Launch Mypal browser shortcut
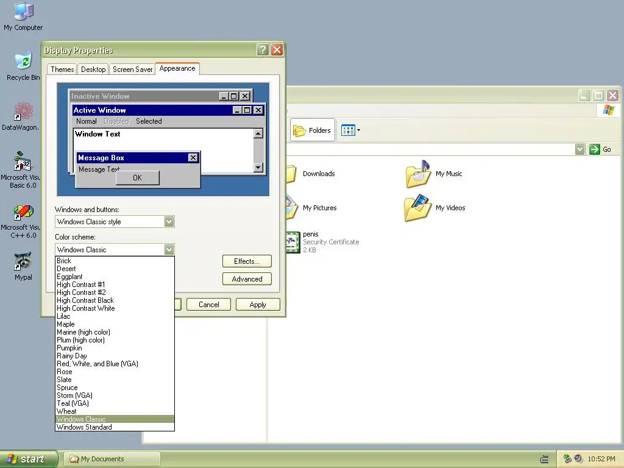The height and width of the screenshot is (468, 624). (x=23, y=266)
